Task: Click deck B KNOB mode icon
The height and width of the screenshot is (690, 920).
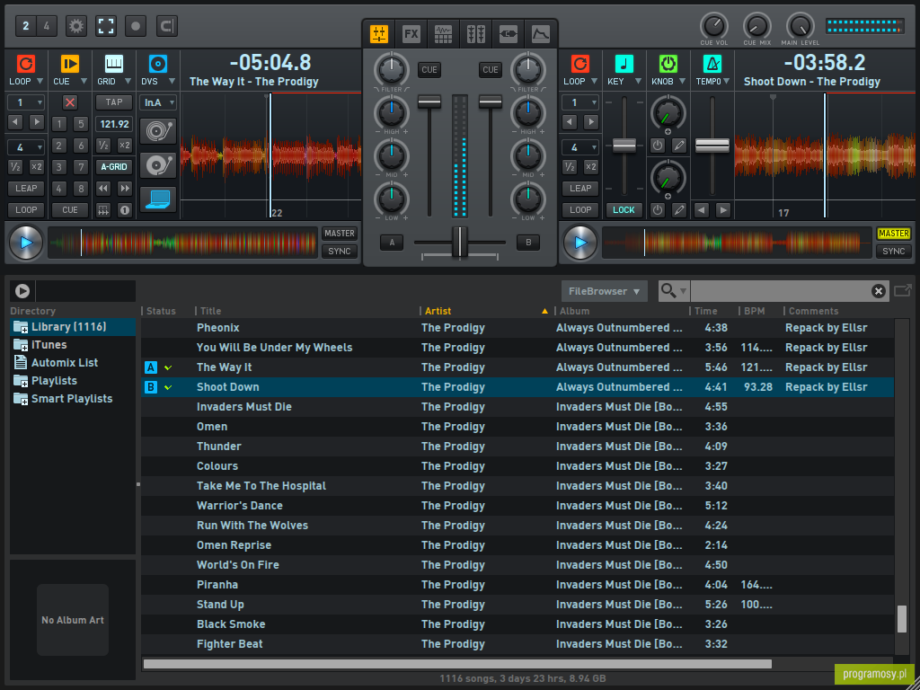Action: pyautogui.click(x=668, y=64)
